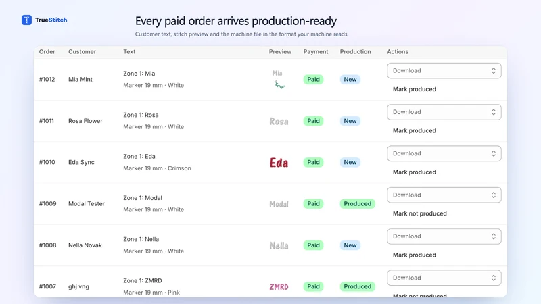This screenshot has height=304, width=541.
Task: View the Modal stitch preview thumbnail
Action: 279,204
